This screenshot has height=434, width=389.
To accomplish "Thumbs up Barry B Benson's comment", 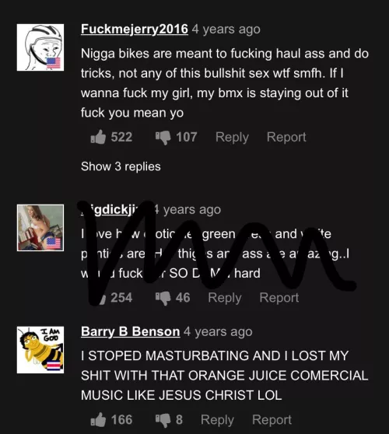I will (x=98, y=419).
